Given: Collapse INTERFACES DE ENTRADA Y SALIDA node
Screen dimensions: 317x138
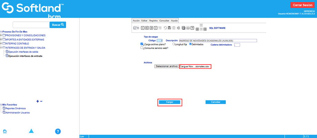Looking at the screenshot, I should click(1, 48).
